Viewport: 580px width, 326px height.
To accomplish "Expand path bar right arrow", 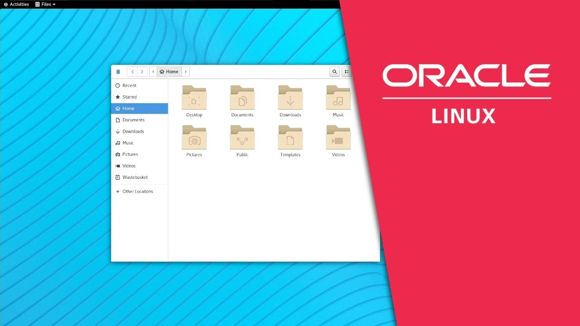I will click(x=186, y=72).
